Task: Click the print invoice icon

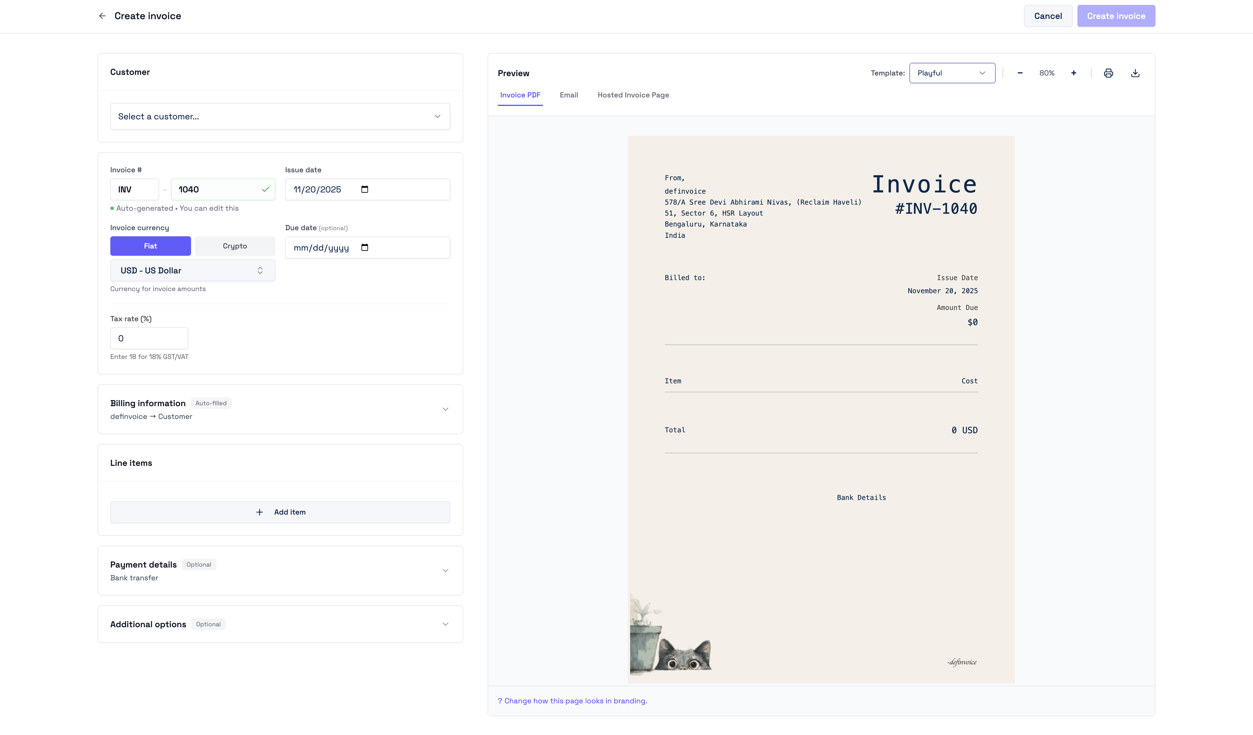Action: (1108, 73)
